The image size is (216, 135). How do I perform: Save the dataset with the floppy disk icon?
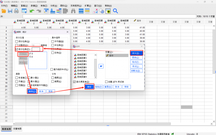point(10,11)
